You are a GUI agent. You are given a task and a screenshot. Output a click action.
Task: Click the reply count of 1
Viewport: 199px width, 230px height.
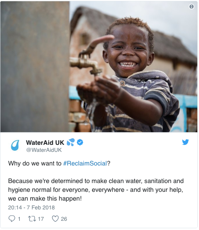pos(19,219)
